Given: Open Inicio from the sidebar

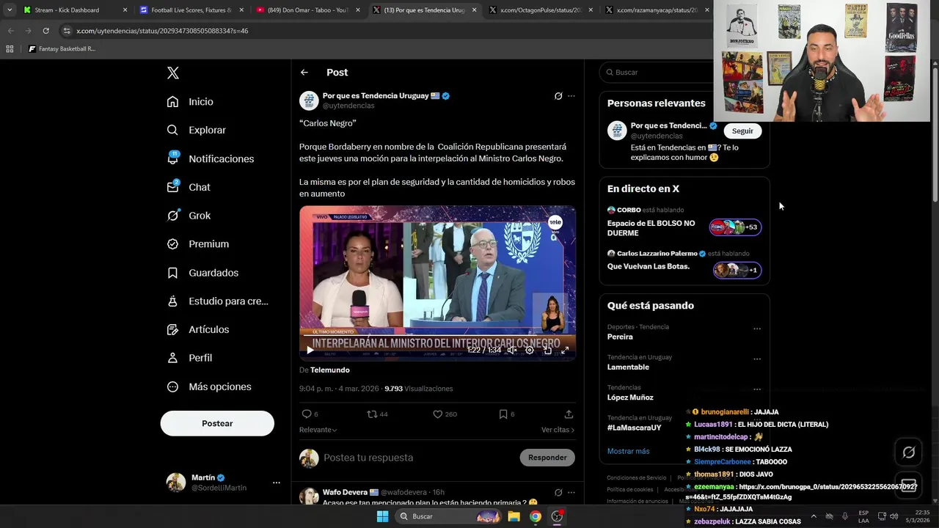Looking at the screenshot, I should point(190,101).
